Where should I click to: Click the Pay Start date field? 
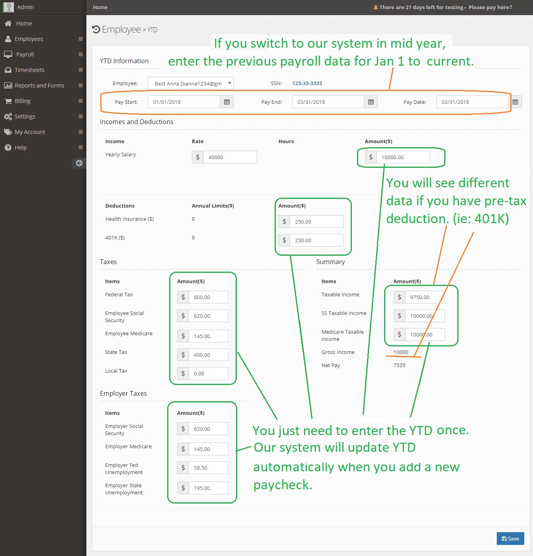184,102
